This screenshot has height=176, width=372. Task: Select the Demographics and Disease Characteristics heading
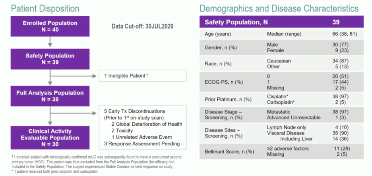coord(279,9)
